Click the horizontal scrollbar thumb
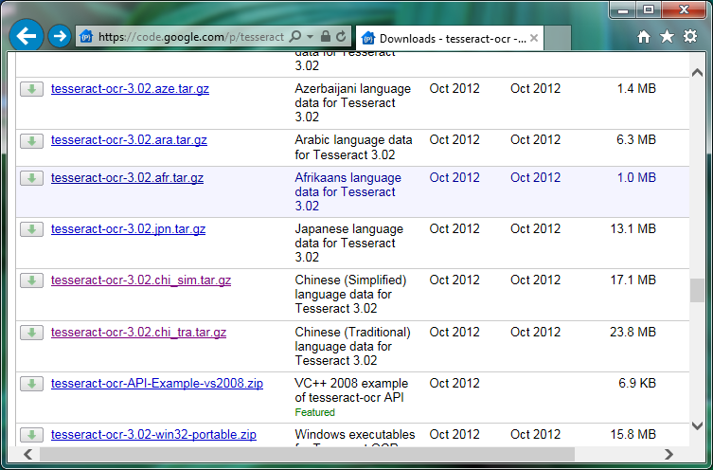The image size is (713, 470). (307, 454)
